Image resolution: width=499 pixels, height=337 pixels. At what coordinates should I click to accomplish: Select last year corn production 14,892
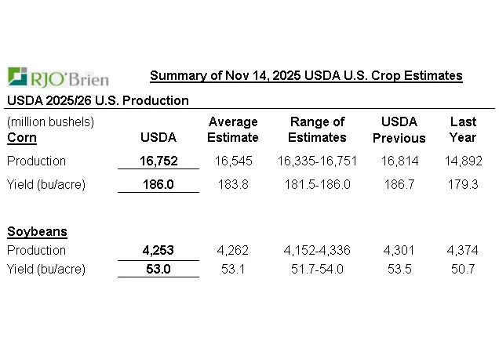click(x=463, y=161)
